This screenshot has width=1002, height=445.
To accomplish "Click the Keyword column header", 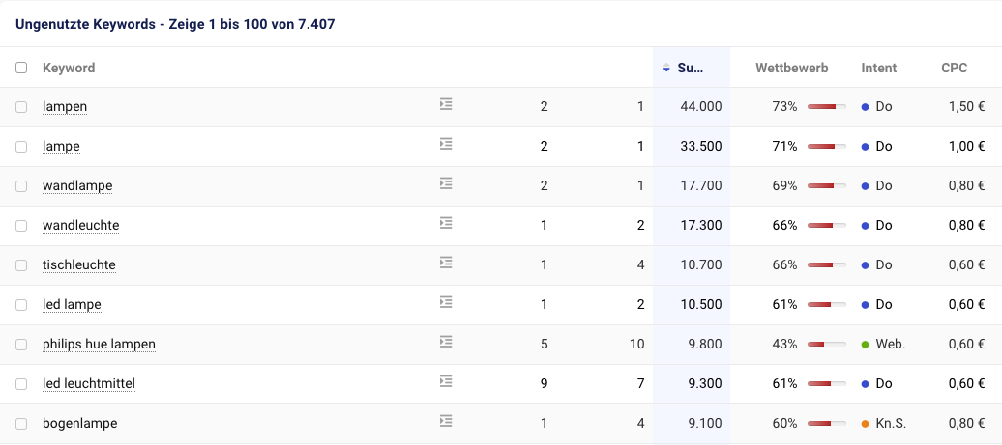I will 69,68.
